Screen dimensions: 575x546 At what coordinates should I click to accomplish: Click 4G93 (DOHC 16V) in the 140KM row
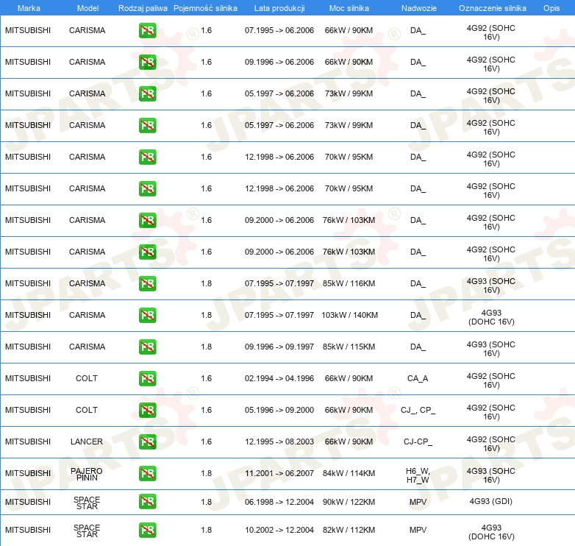tap(491, 317)
